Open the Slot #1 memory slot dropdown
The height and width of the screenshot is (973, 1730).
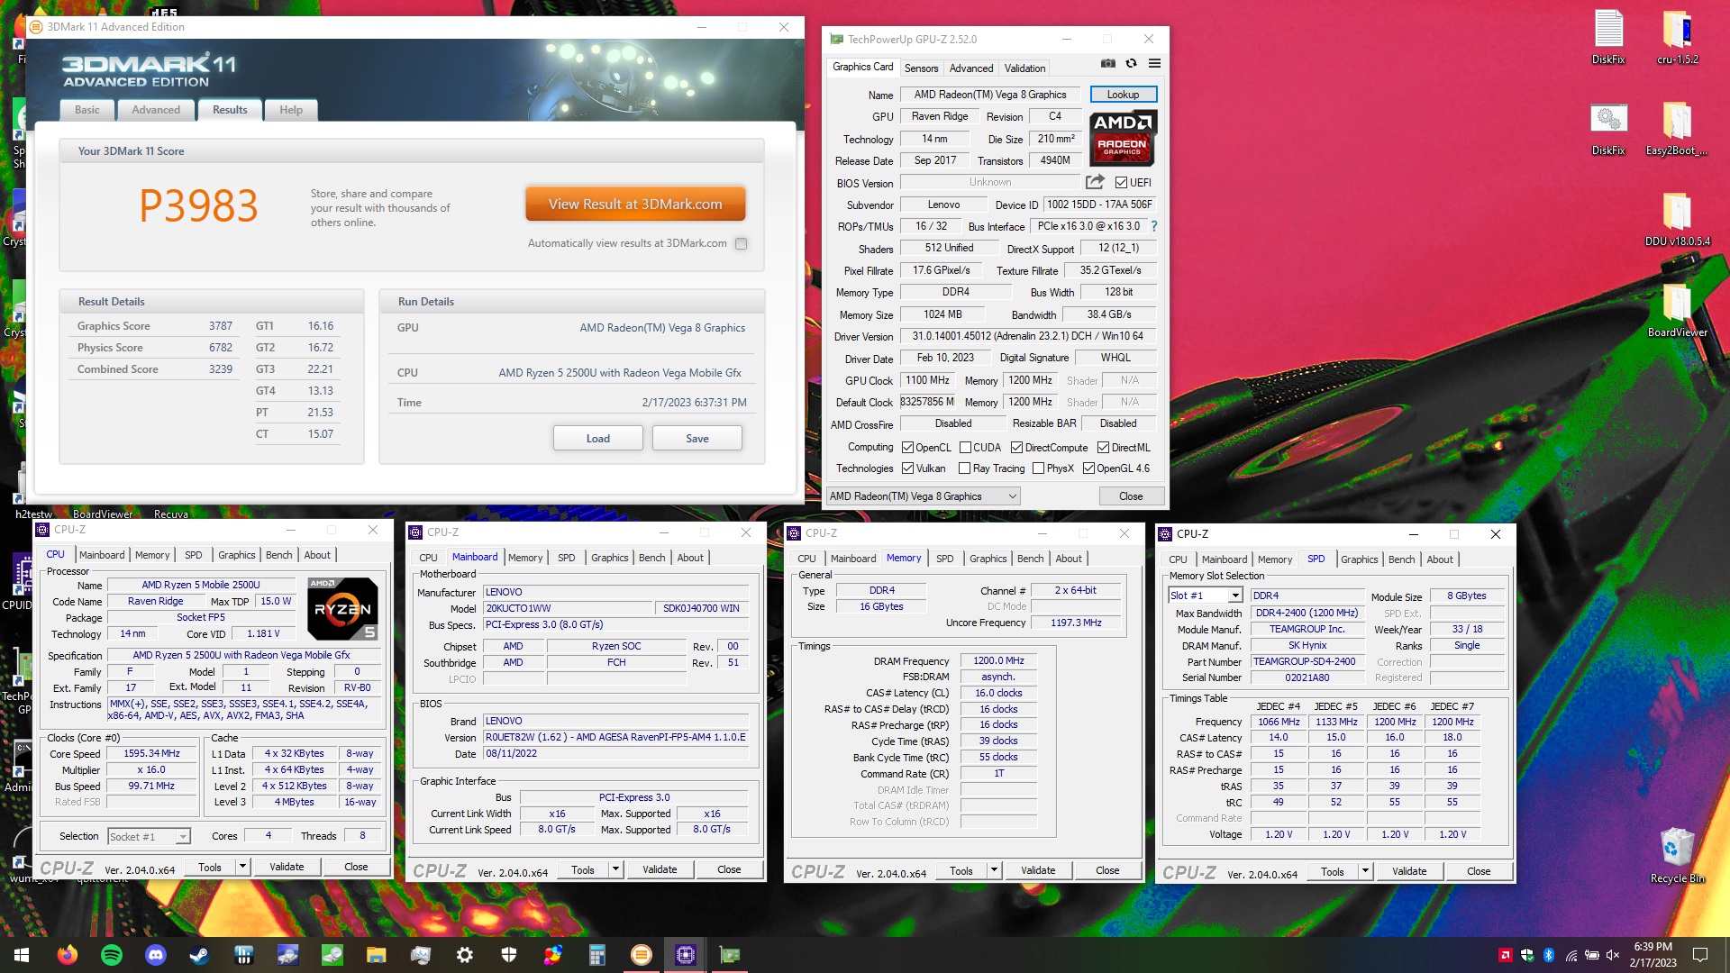pos(1206,596)
